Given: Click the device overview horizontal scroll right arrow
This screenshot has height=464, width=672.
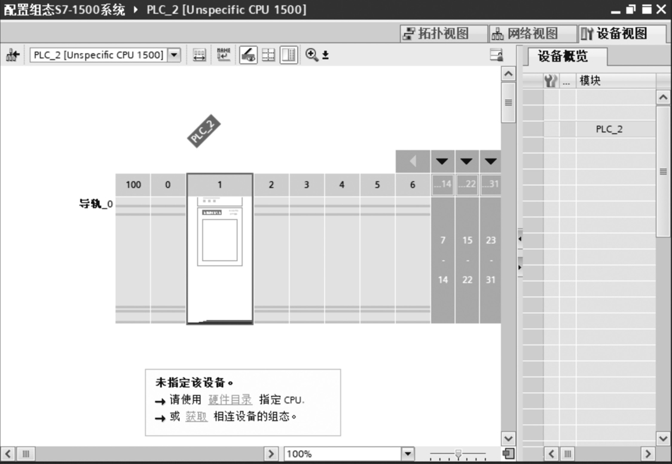Looking at the screenshot, I should pos(647,454).
